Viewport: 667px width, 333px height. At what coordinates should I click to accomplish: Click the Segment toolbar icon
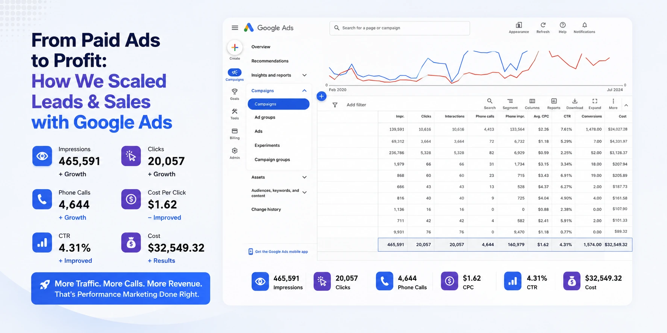tap(510, 101)
